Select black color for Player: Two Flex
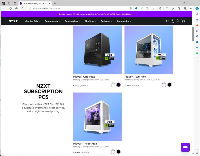The image size is (200, 156). 170,85
